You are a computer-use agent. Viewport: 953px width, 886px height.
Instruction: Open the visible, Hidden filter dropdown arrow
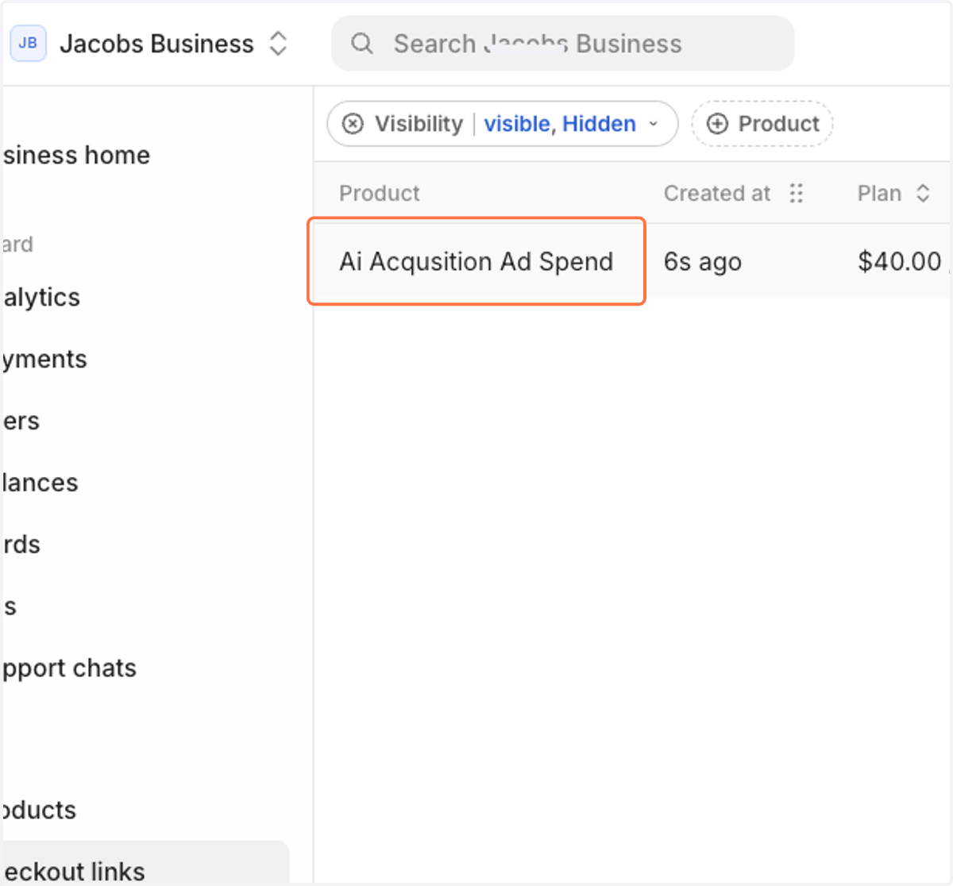(x=654, y=124)
